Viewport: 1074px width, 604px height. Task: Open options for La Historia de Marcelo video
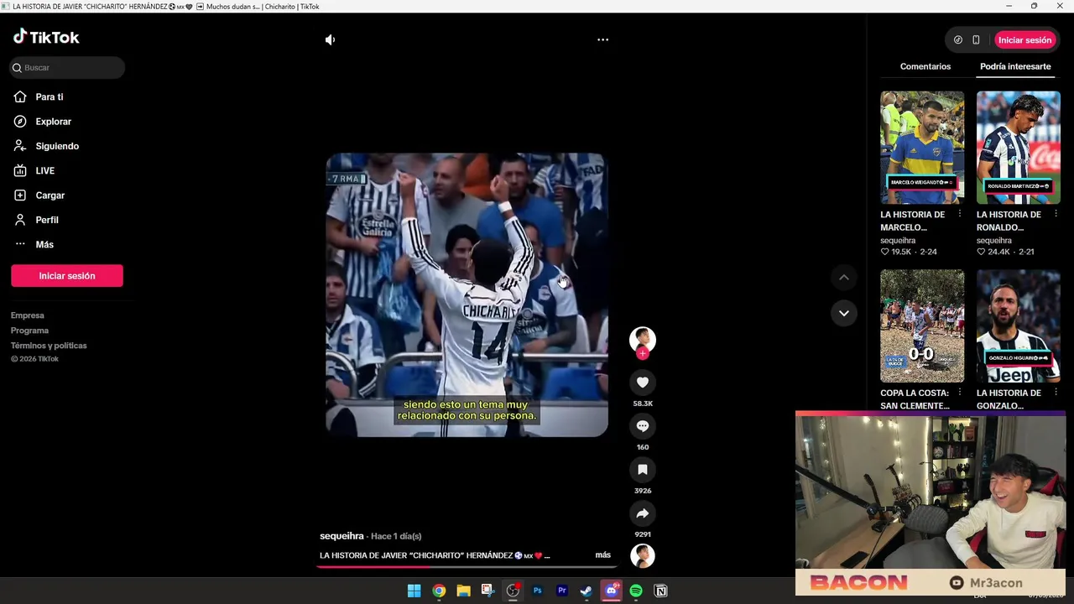(x=960, y=215)
